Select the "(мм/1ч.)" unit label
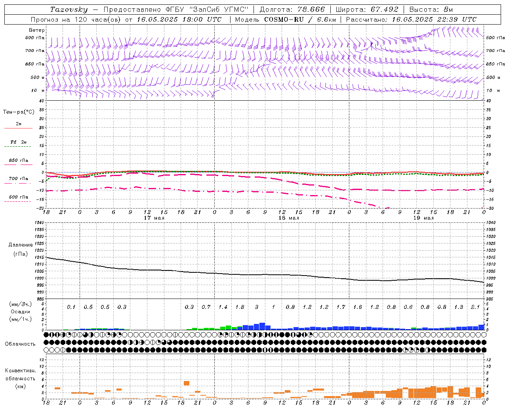Viewport: 507px width, 406px height. pyautogui.click(x=21, y=319)
